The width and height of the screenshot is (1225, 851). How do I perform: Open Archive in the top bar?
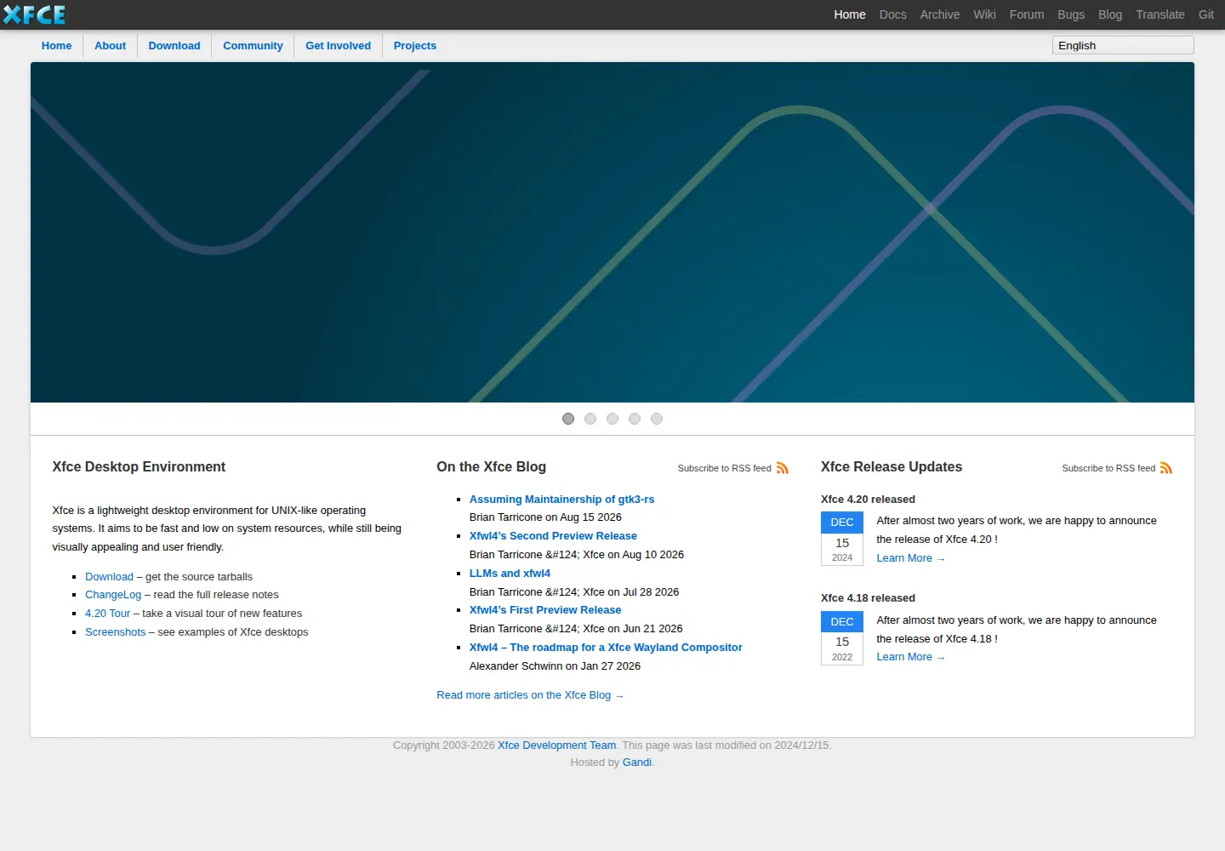940,14
